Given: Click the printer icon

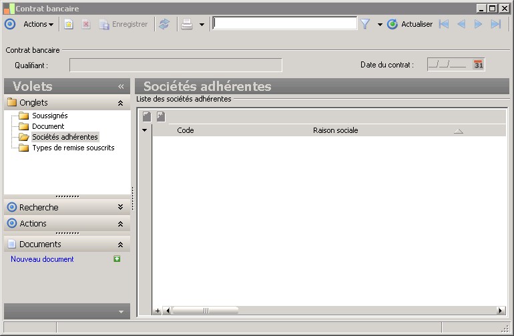Looking at the screenshot, I should [187, 24].
